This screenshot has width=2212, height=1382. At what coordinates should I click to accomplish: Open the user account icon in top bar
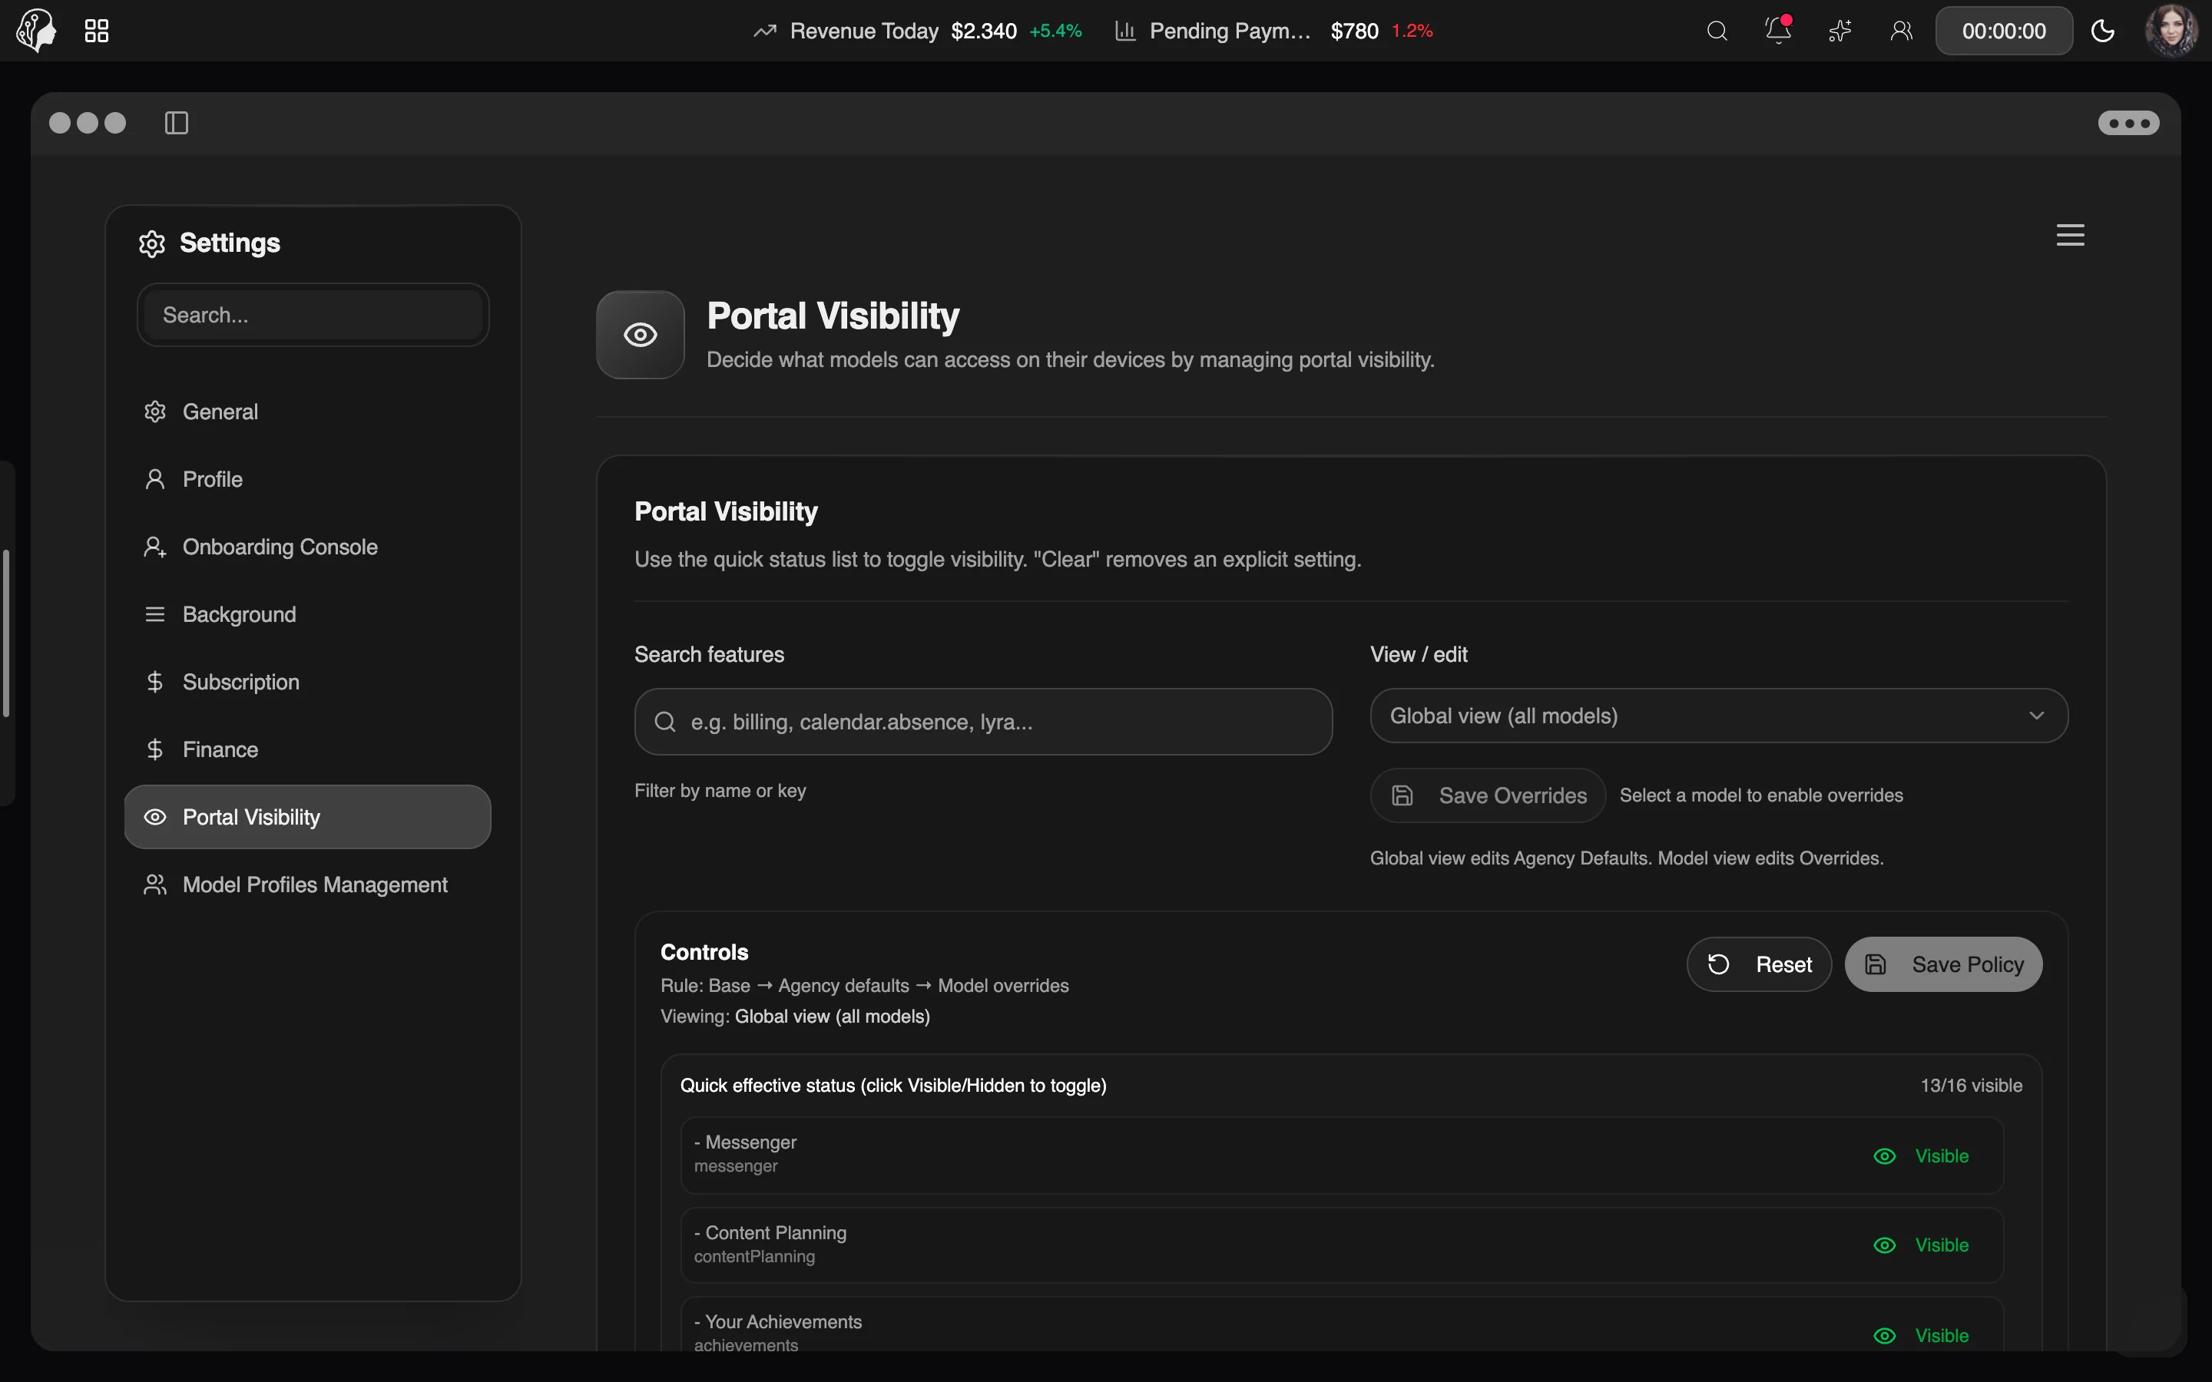click(1901, 31)
